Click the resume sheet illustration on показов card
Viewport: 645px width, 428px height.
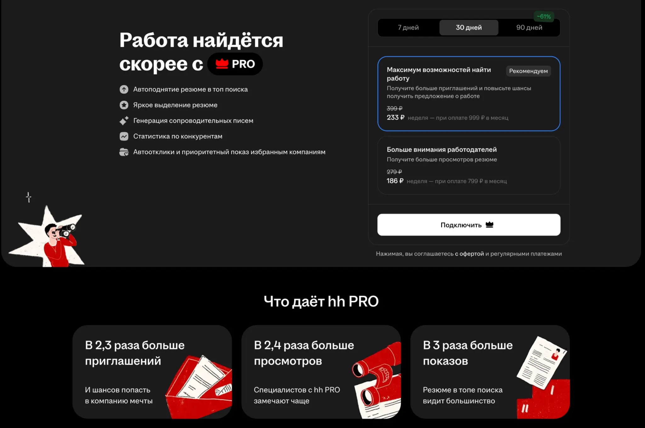coord(541,362)
